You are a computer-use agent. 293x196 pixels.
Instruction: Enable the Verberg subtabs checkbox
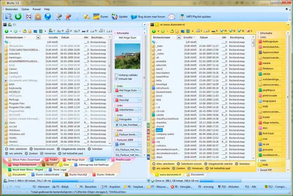click(116, 75)
